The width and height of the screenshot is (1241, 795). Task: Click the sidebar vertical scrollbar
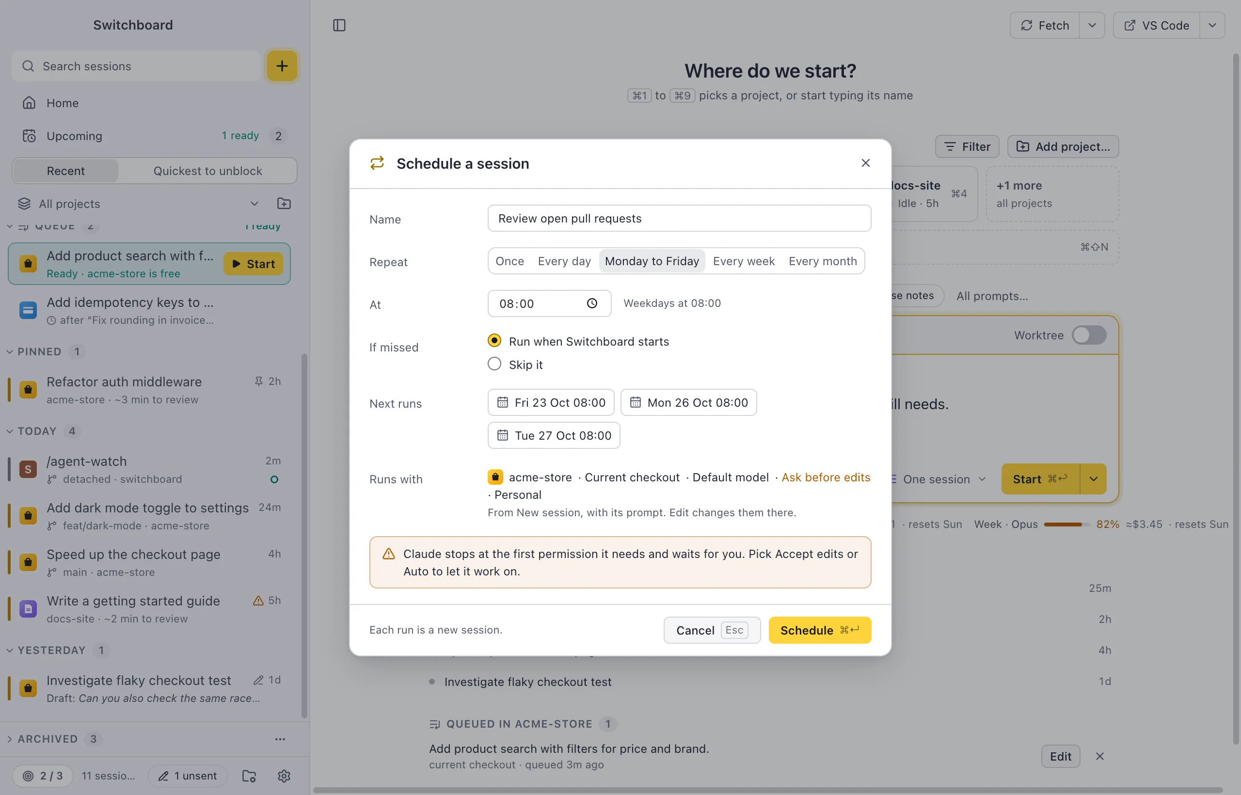(304, 536)
